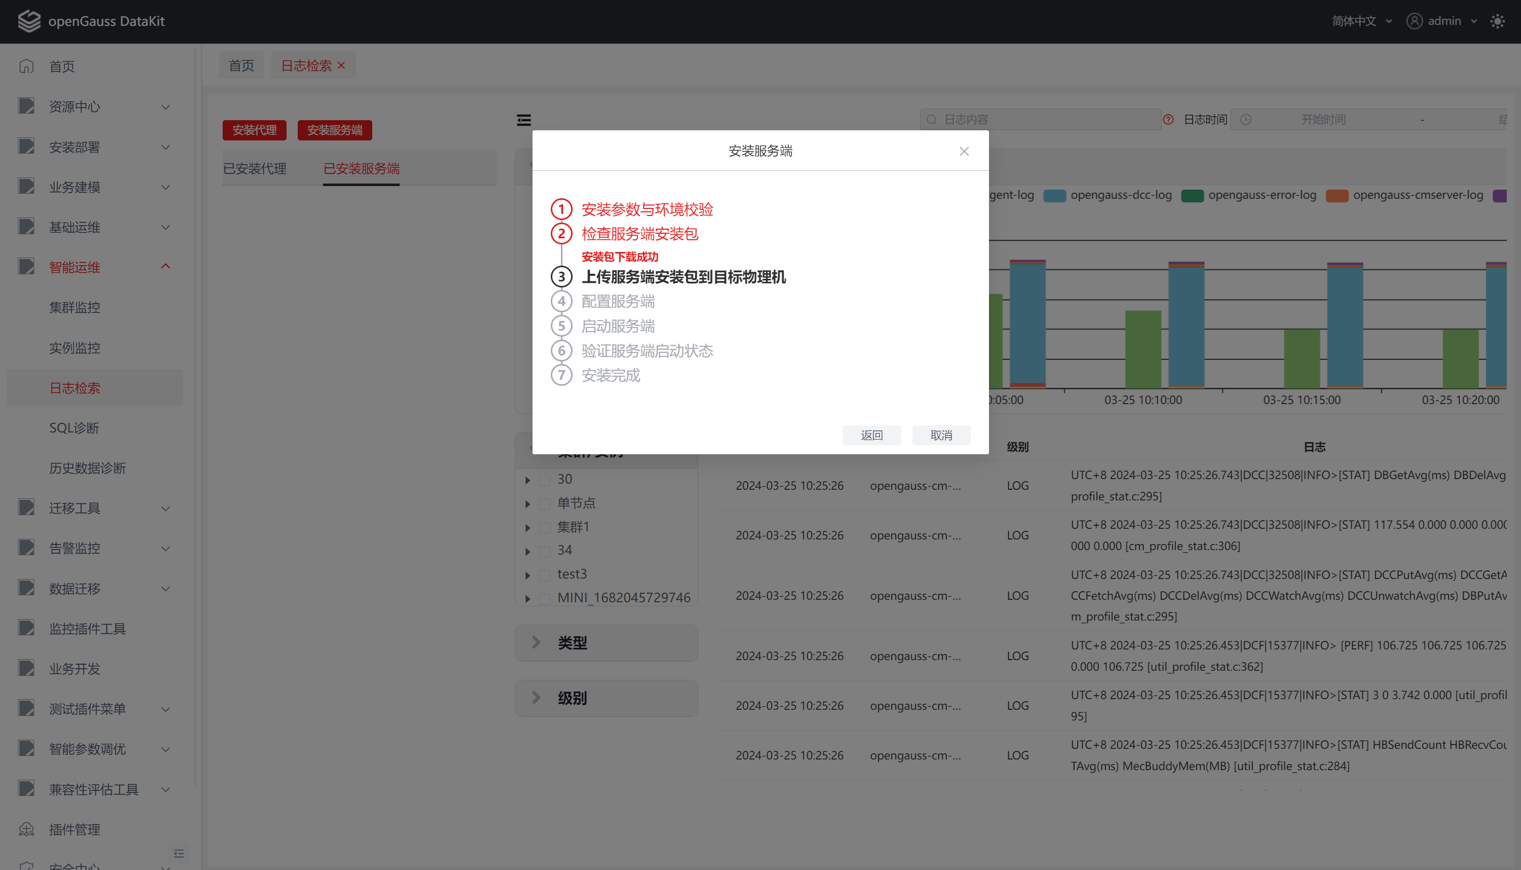Select the checkbox next to 34
Viewport: 1521px width, 870px height.
(545, 551)
